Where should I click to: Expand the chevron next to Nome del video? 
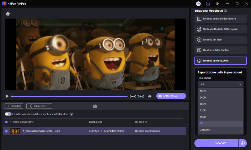(10, 122)
